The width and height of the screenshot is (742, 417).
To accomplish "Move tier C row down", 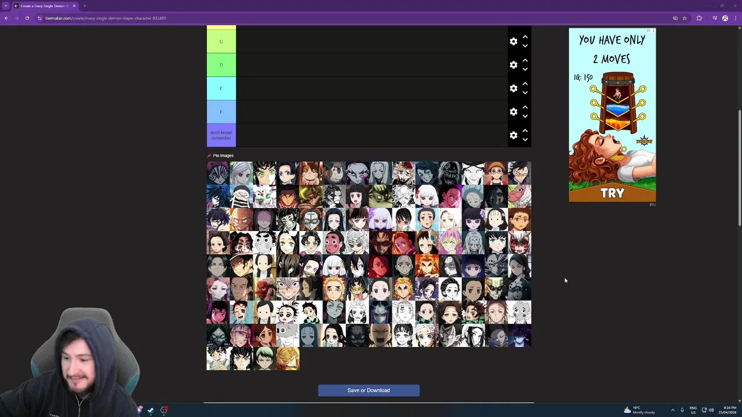I will click(x=525, y=46).
